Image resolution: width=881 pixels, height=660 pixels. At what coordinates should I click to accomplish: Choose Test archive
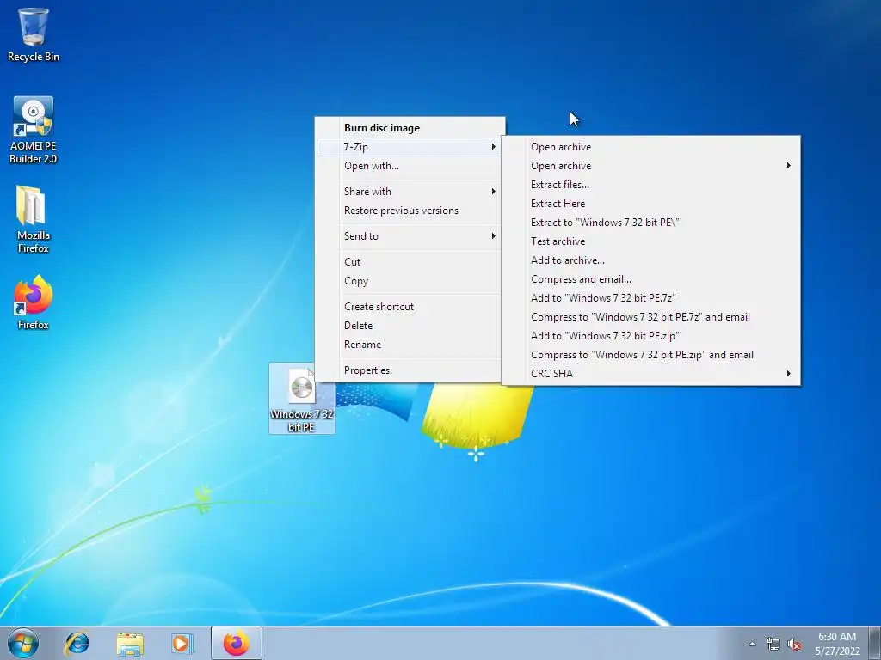650,241
